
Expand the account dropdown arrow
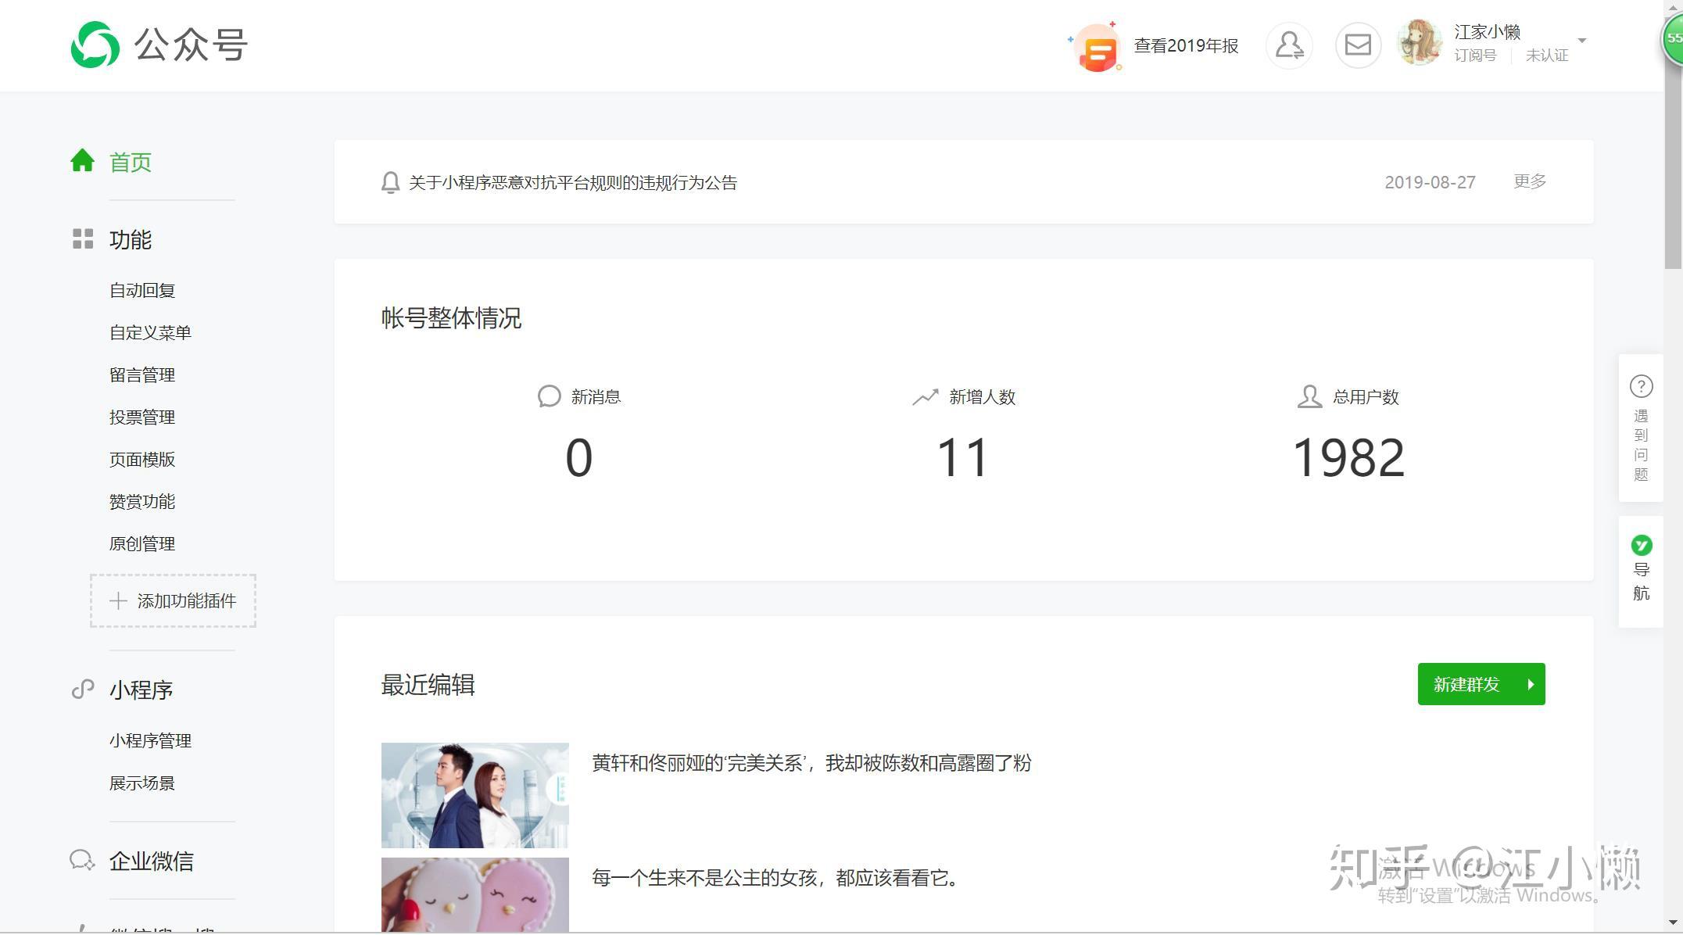pyautogui.click(x=1581, y=41)
